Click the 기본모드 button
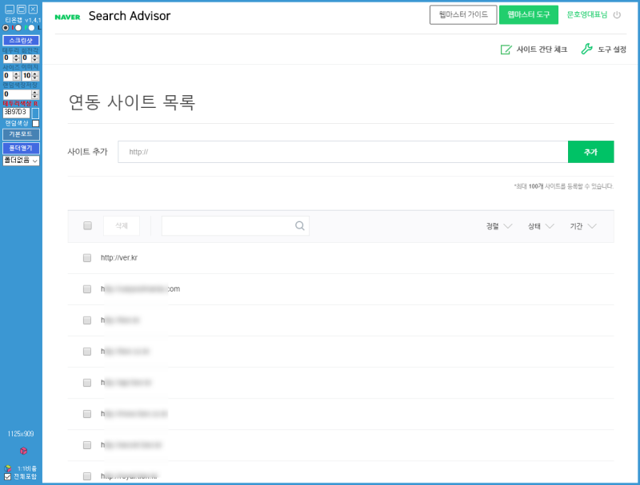This screenshot has height=485, width=640. coord(22,134)
